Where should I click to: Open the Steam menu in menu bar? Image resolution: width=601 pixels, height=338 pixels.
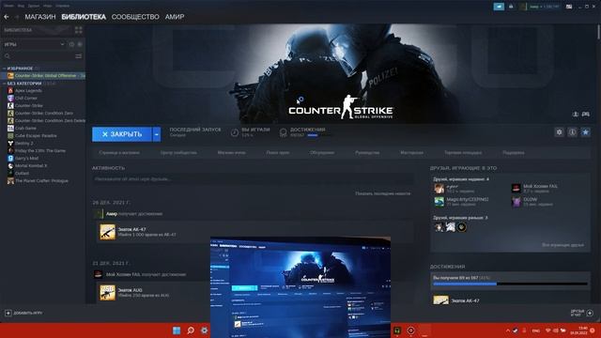click(x=8, y=6)
